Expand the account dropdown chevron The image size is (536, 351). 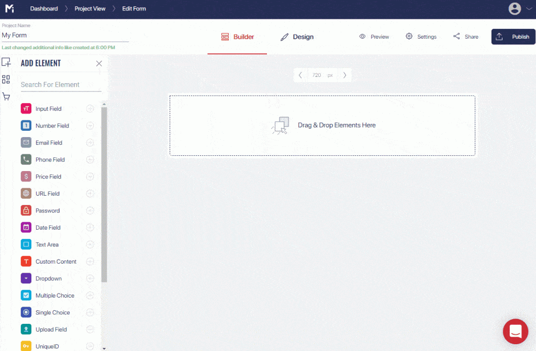click(529, 9)
